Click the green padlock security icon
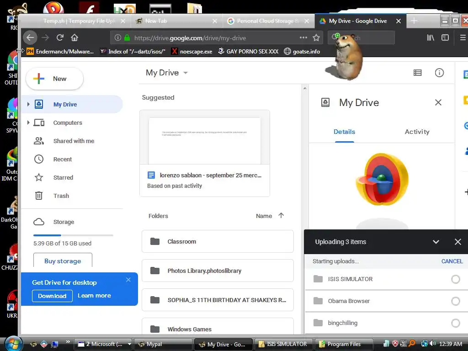This screenshot has height=351, width=468. [127, 37]
